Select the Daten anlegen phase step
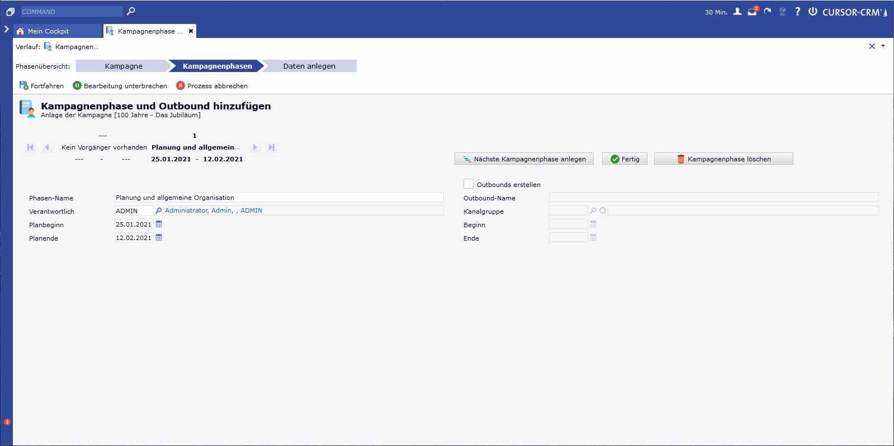The width and height of the screenshot is (894, 446). [309, 66]
